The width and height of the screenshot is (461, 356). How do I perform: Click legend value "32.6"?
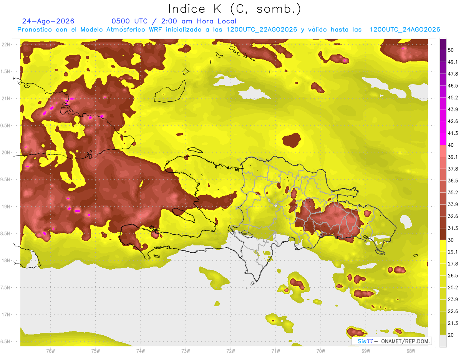coord(453,216)
